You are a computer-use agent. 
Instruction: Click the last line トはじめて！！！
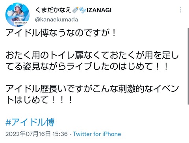coord(39,100)
